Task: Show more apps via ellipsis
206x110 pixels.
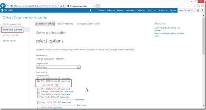Action: 155,10
